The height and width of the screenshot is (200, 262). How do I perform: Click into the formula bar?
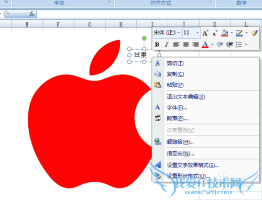coord(149,14)
